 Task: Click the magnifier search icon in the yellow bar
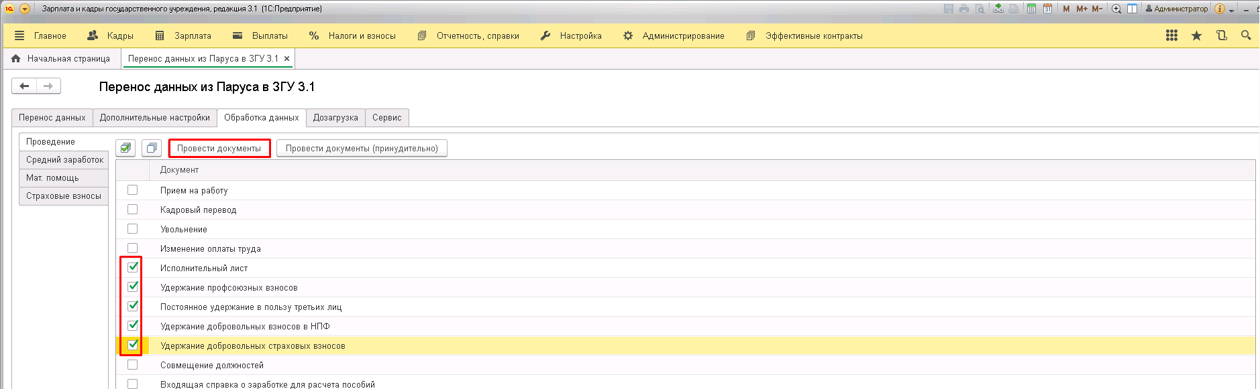coord(1246,35)
